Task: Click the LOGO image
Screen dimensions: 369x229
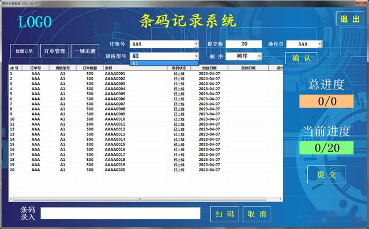Action: coord(35,22)
